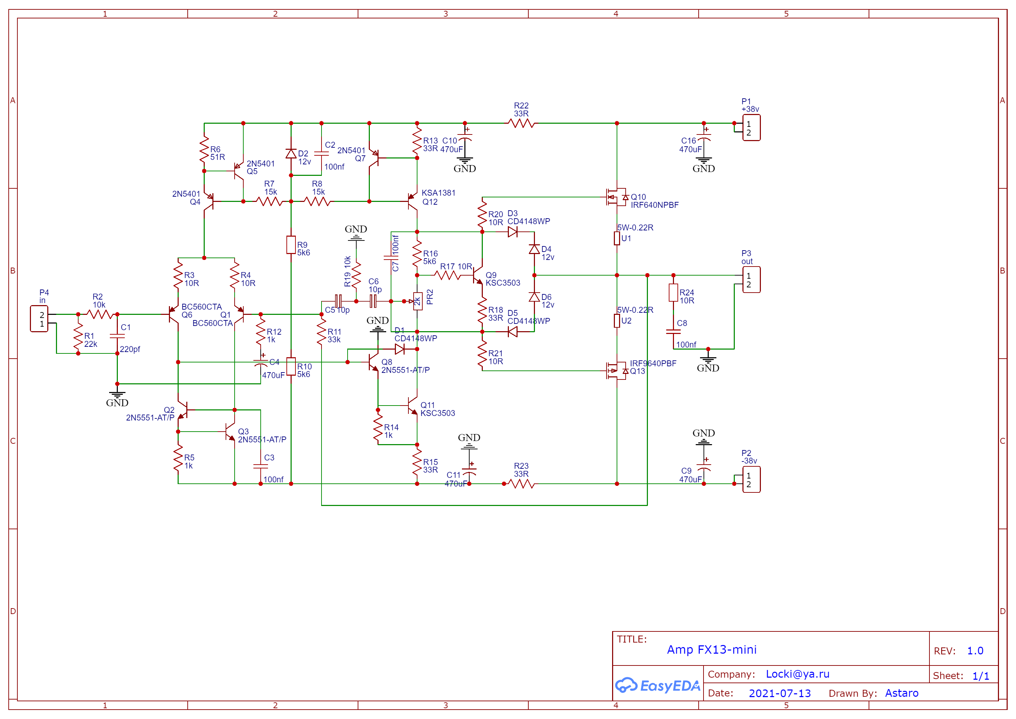Click the 'R14 1k' label

(x=391, y=431)
